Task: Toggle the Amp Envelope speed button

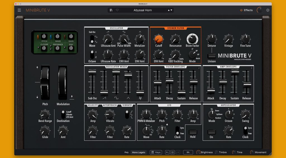Action: pyautogui.click(x=252, y=68)
